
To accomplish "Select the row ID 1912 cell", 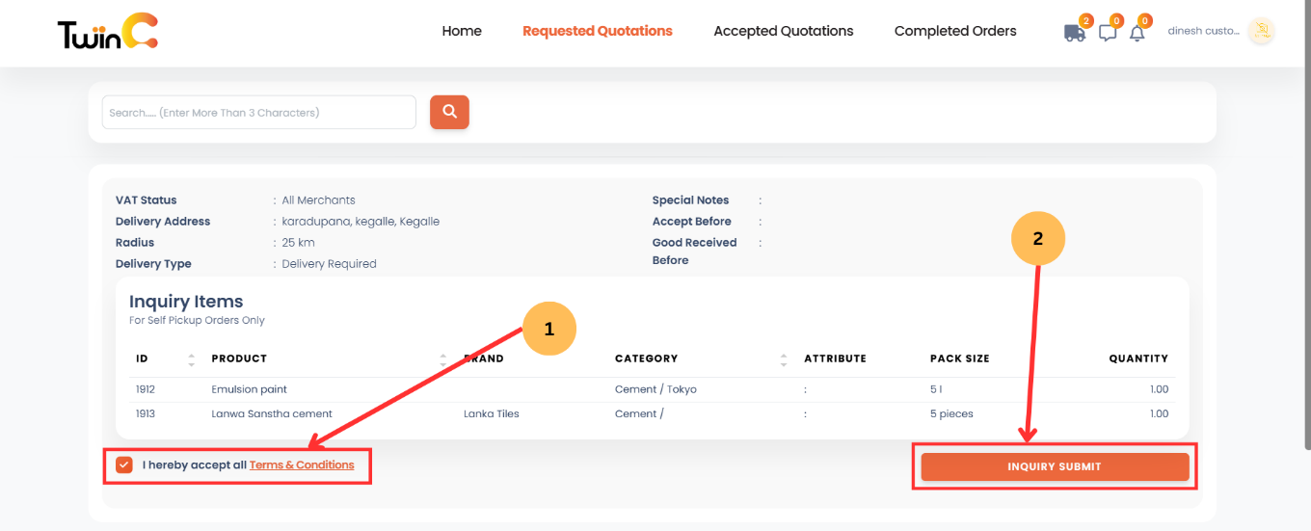I will coord(146,389).
